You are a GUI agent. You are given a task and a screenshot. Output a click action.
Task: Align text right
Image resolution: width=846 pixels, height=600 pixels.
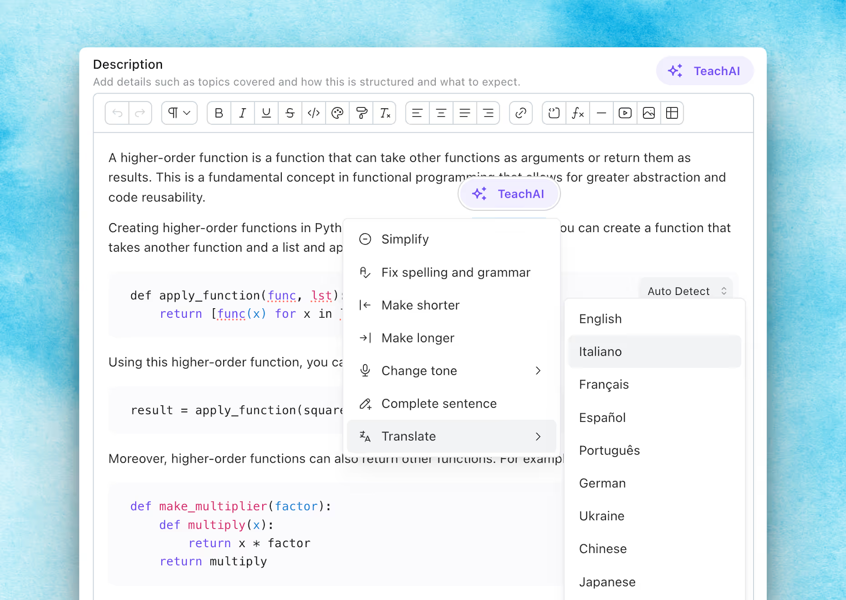(488, 113)
